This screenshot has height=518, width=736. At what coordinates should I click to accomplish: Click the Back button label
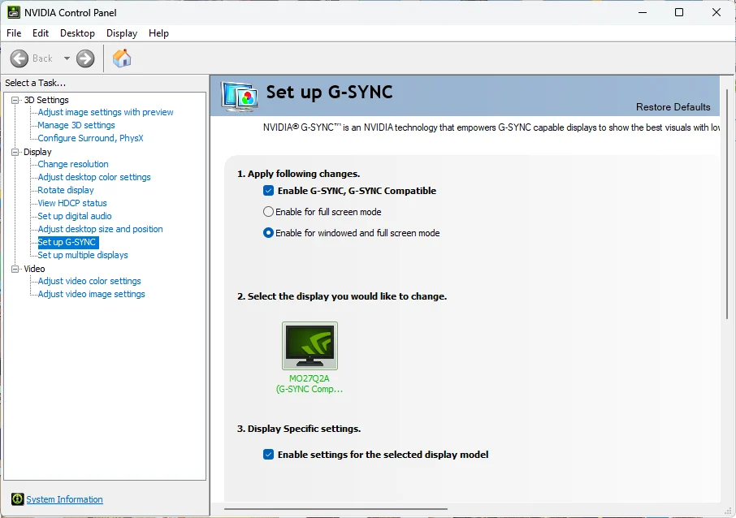click(42, 58)
